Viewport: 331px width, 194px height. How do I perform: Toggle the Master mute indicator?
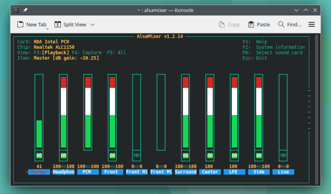pos(39,156)
